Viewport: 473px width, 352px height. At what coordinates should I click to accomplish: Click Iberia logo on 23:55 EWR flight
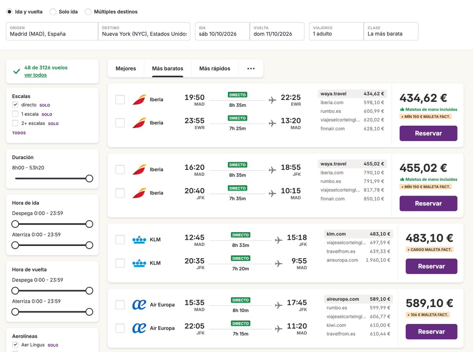[139, 123]
